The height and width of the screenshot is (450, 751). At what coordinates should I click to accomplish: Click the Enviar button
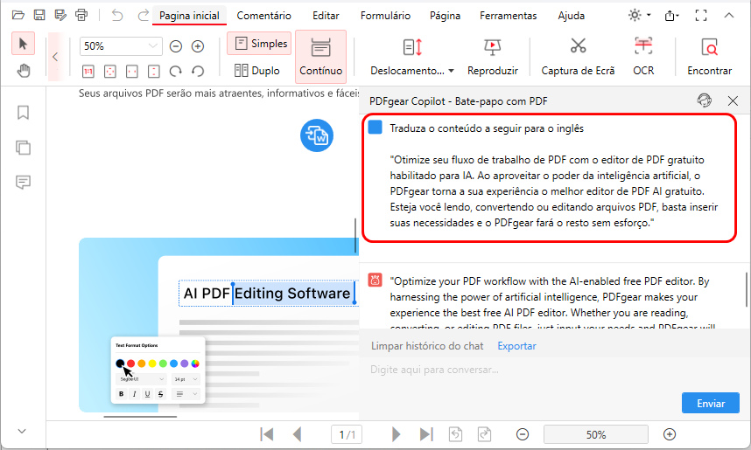click(710, 403)
